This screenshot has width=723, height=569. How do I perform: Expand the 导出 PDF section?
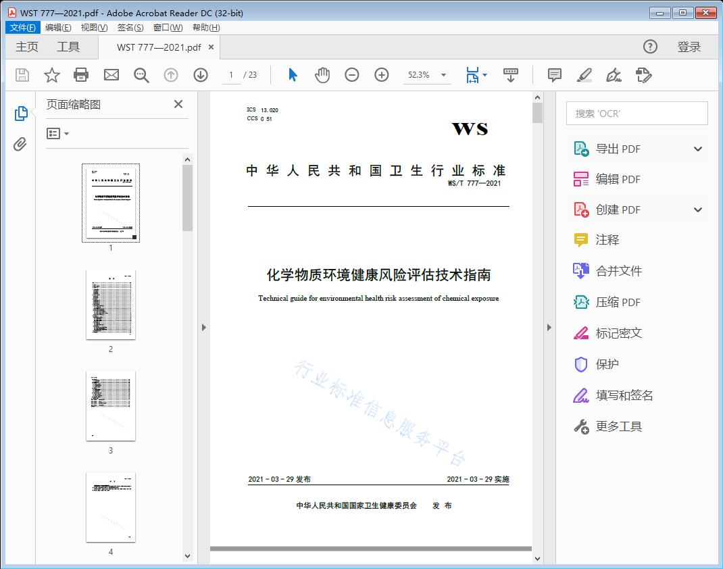click(x=698, y=149)
